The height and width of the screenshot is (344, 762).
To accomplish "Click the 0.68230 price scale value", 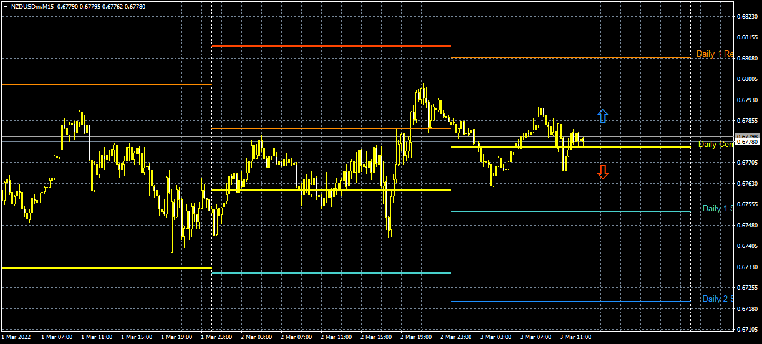I will [x=747, y=16].
